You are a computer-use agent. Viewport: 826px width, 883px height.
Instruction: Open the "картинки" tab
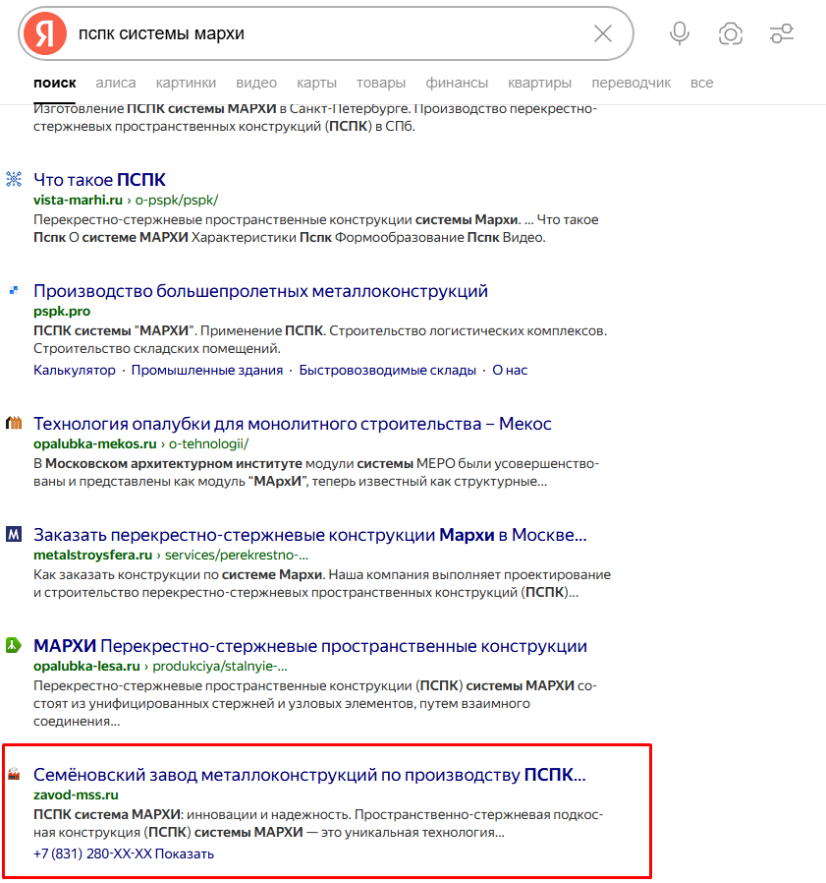[186, 83]
